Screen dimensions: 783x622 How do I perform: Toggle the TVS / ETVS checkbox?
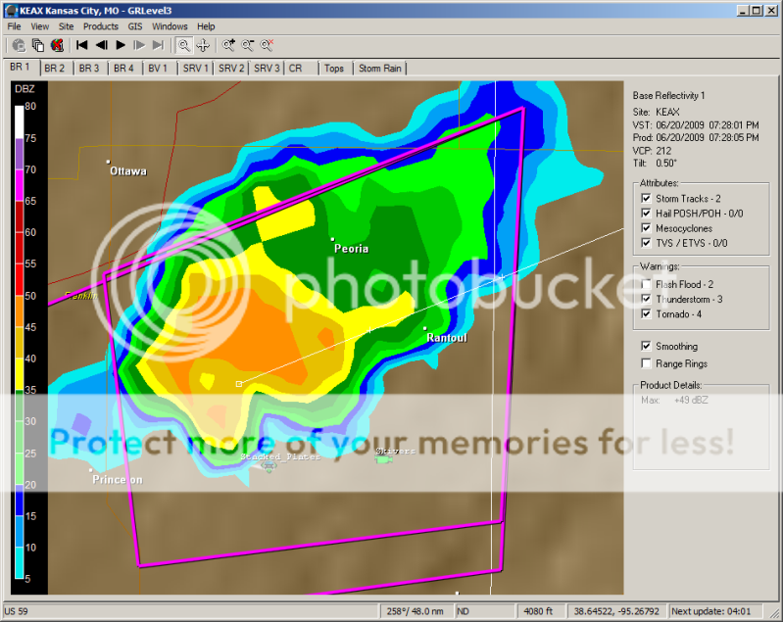pyautogui.click(x=646, y=243)
